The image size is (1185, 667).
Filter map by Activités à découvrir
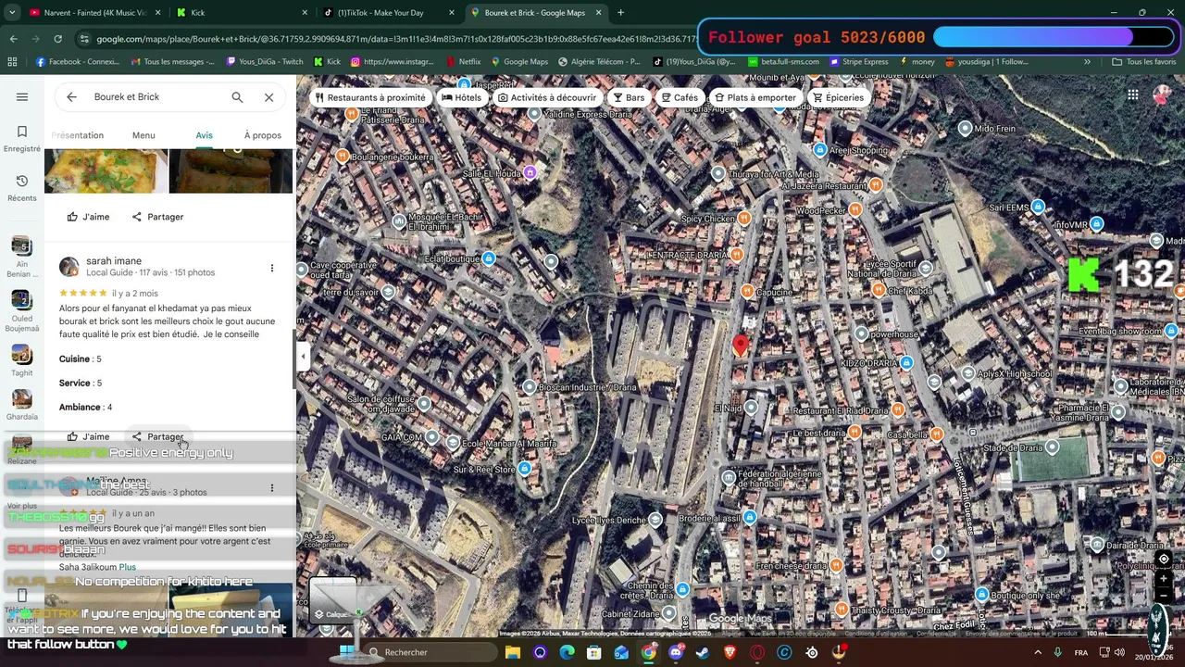pyautogui.click(x=546, y=97)
